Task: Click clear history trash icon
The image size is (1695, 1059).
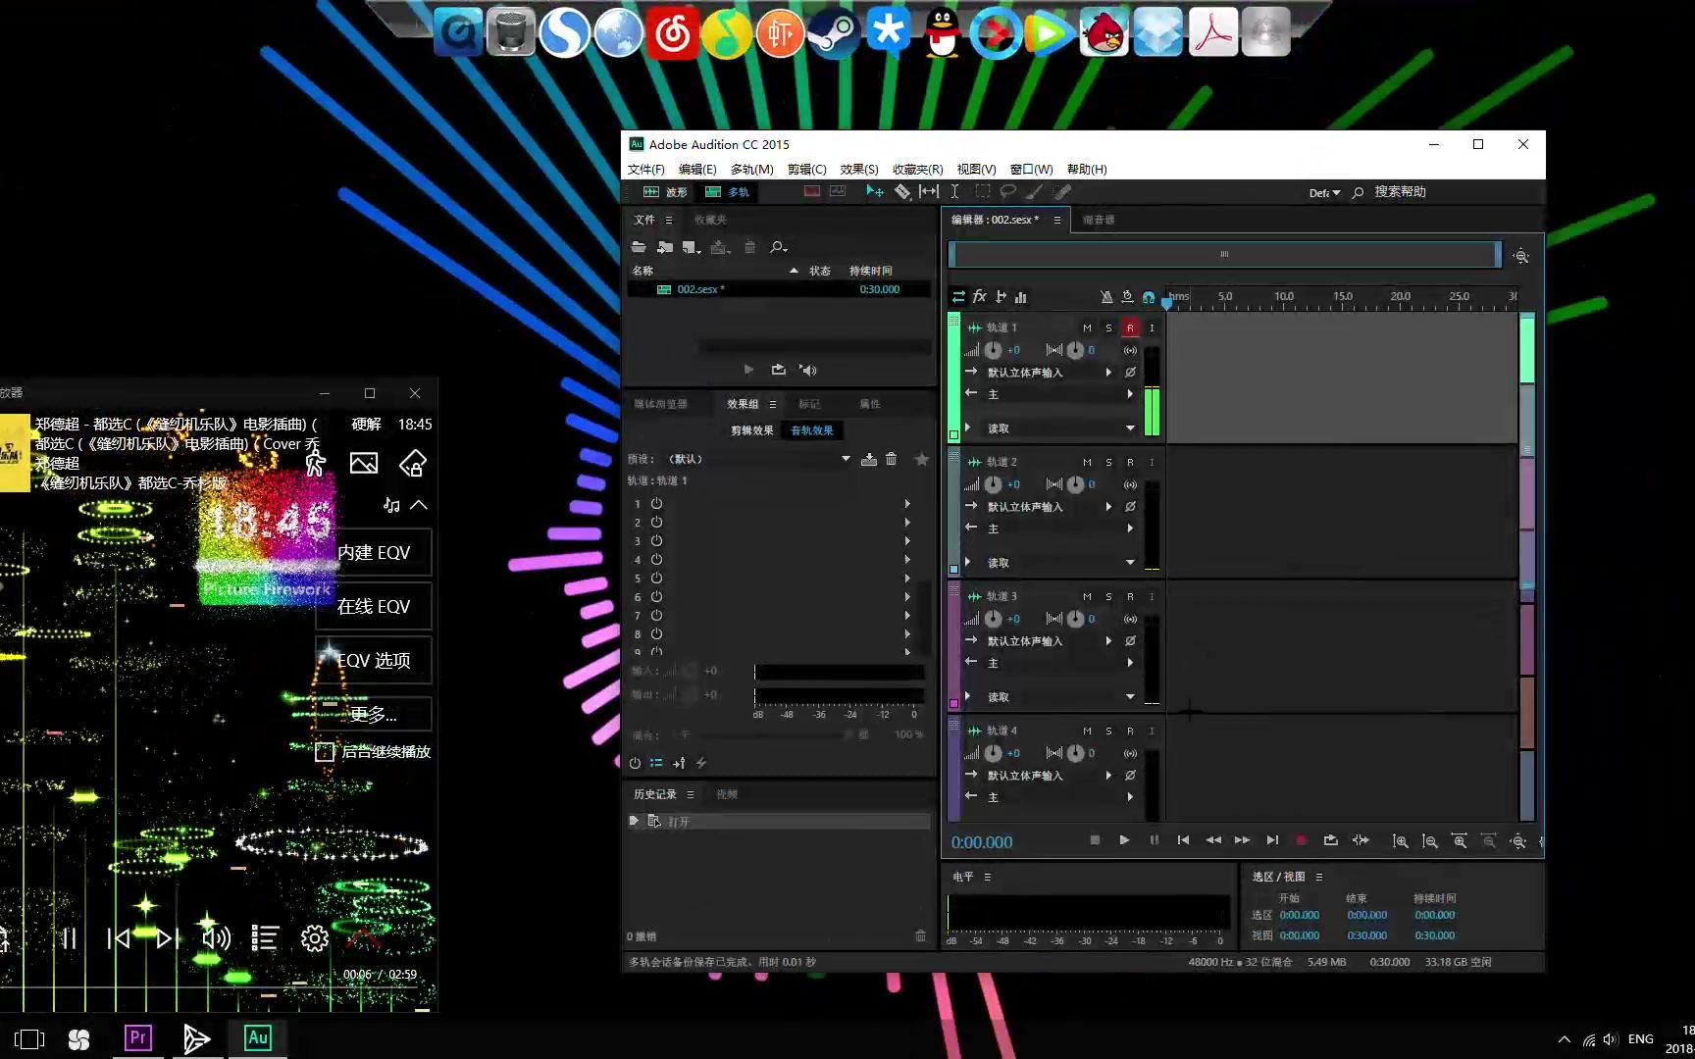Action: click(x=920, y=935)
